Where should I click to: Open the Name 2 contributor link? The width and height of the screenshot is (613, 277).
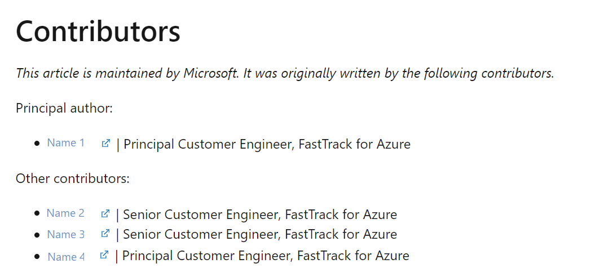point(65,213)
